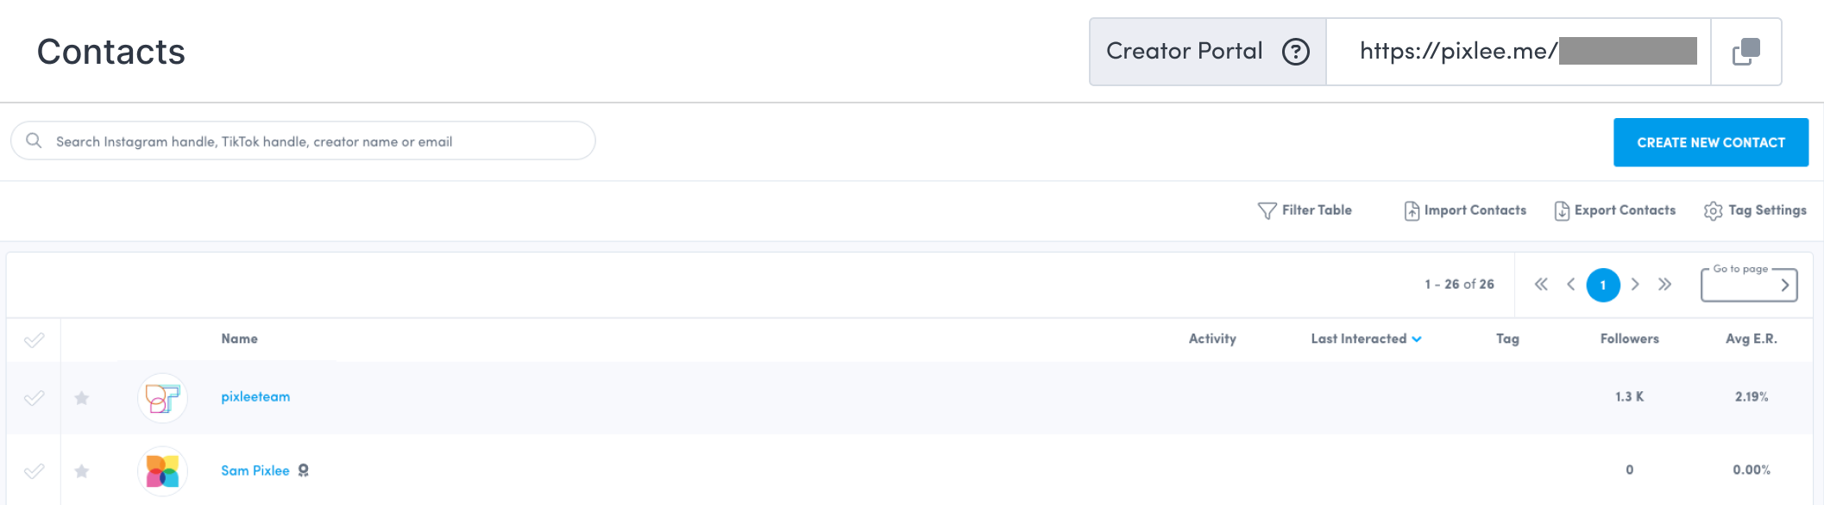Click the Sam Pixlee avatar thumbnail
This screenshot has height=505, width=1824.
[162, 471]
